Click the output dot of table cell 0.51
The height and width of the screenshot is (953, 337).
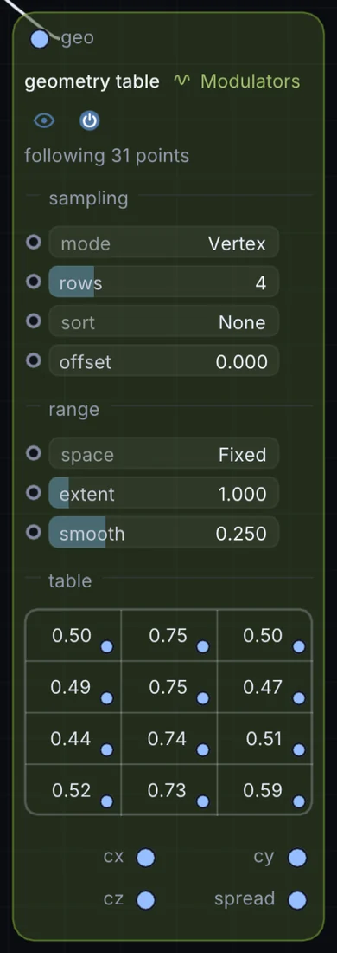coord(299,750)
